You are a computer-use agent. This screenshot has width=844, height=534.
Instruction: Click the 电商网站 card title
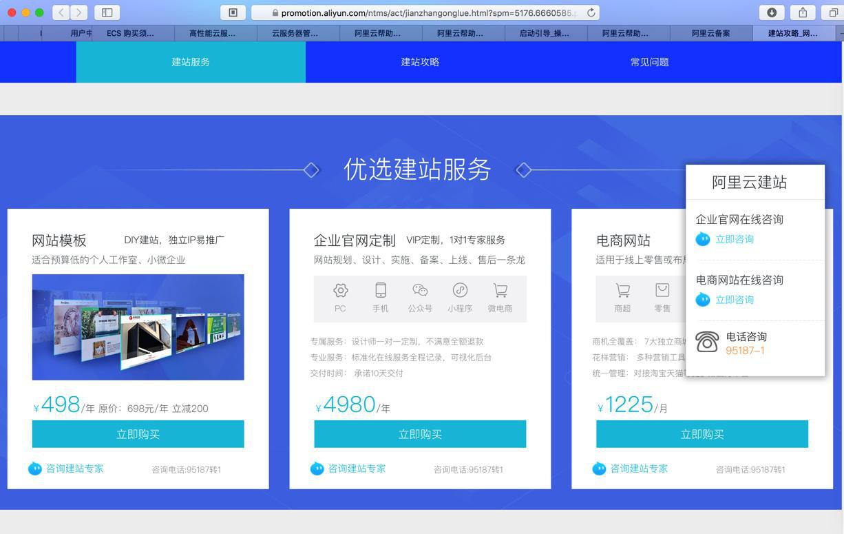click(x=623, y=240)
